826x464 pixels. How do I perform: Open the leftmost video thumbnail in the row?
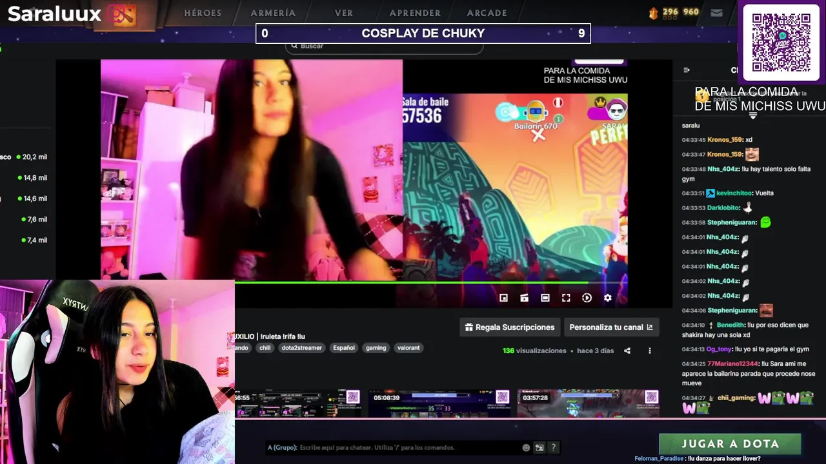pos(298,403)
